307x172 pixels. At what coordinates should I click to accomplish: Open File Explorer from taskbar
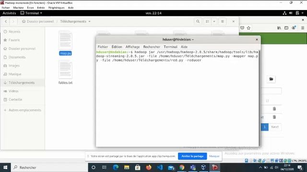(x=127, y=167)
